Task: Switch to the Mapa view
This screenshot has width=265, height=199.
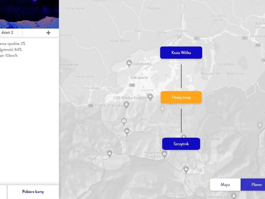Action: (225, 185)
